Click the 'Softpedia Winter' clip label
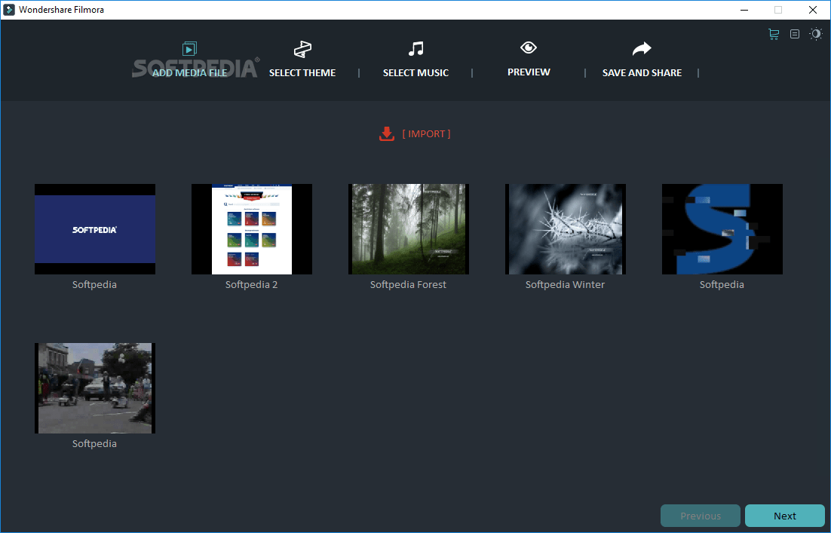 coord(565,284)
